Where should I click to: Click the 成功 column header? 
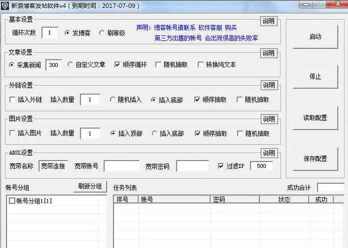(321, 199)
